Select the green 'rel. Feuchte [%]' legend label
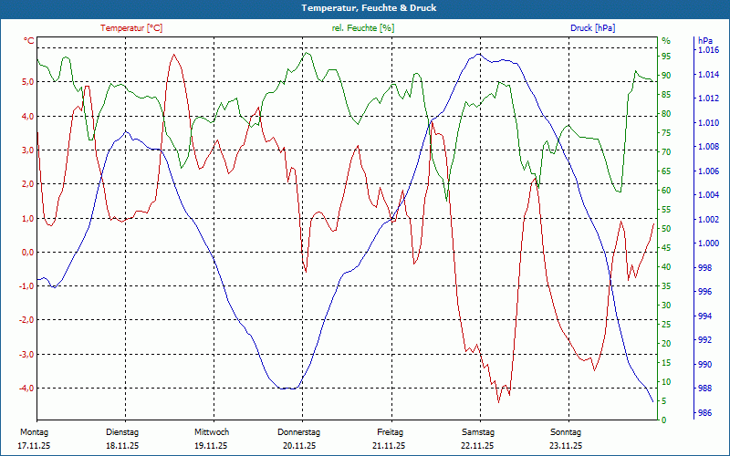The height and width of the screenshot is (456, 730). tap(363, 28)
